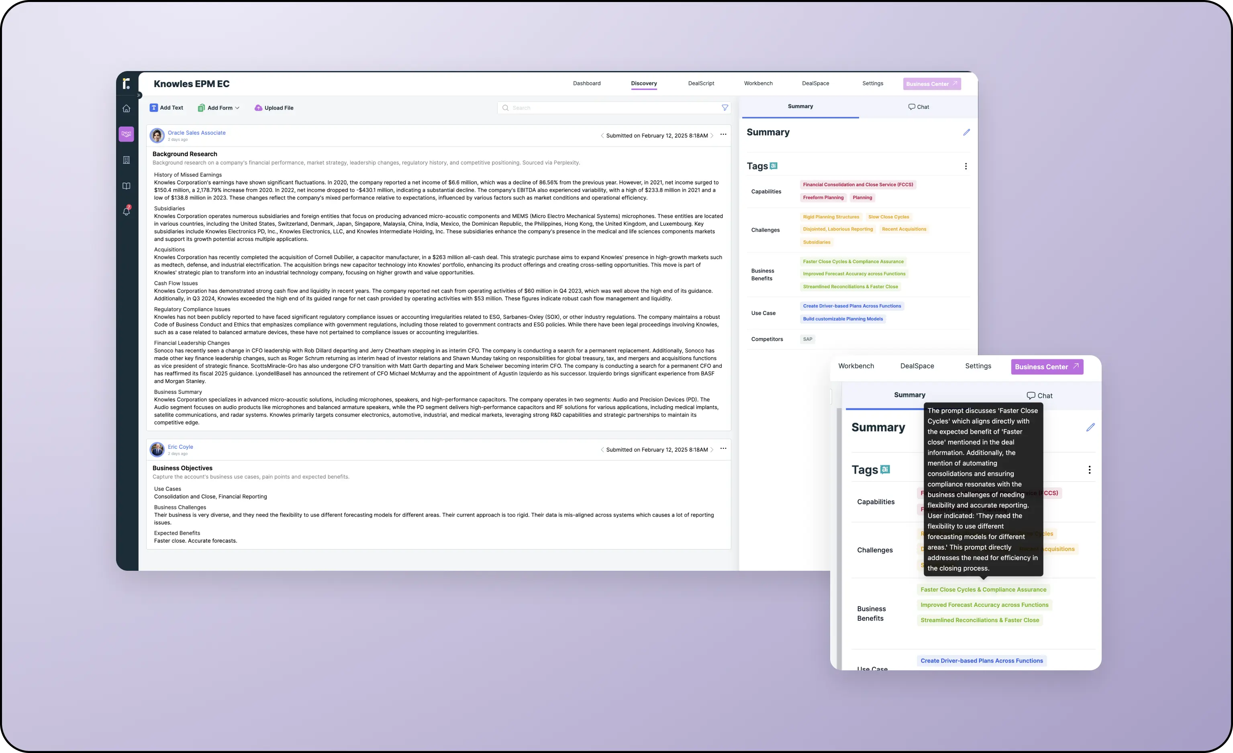Open the Add Form dropdown
The height and width of the screenshot is (753, 1233).
point(218,108)
